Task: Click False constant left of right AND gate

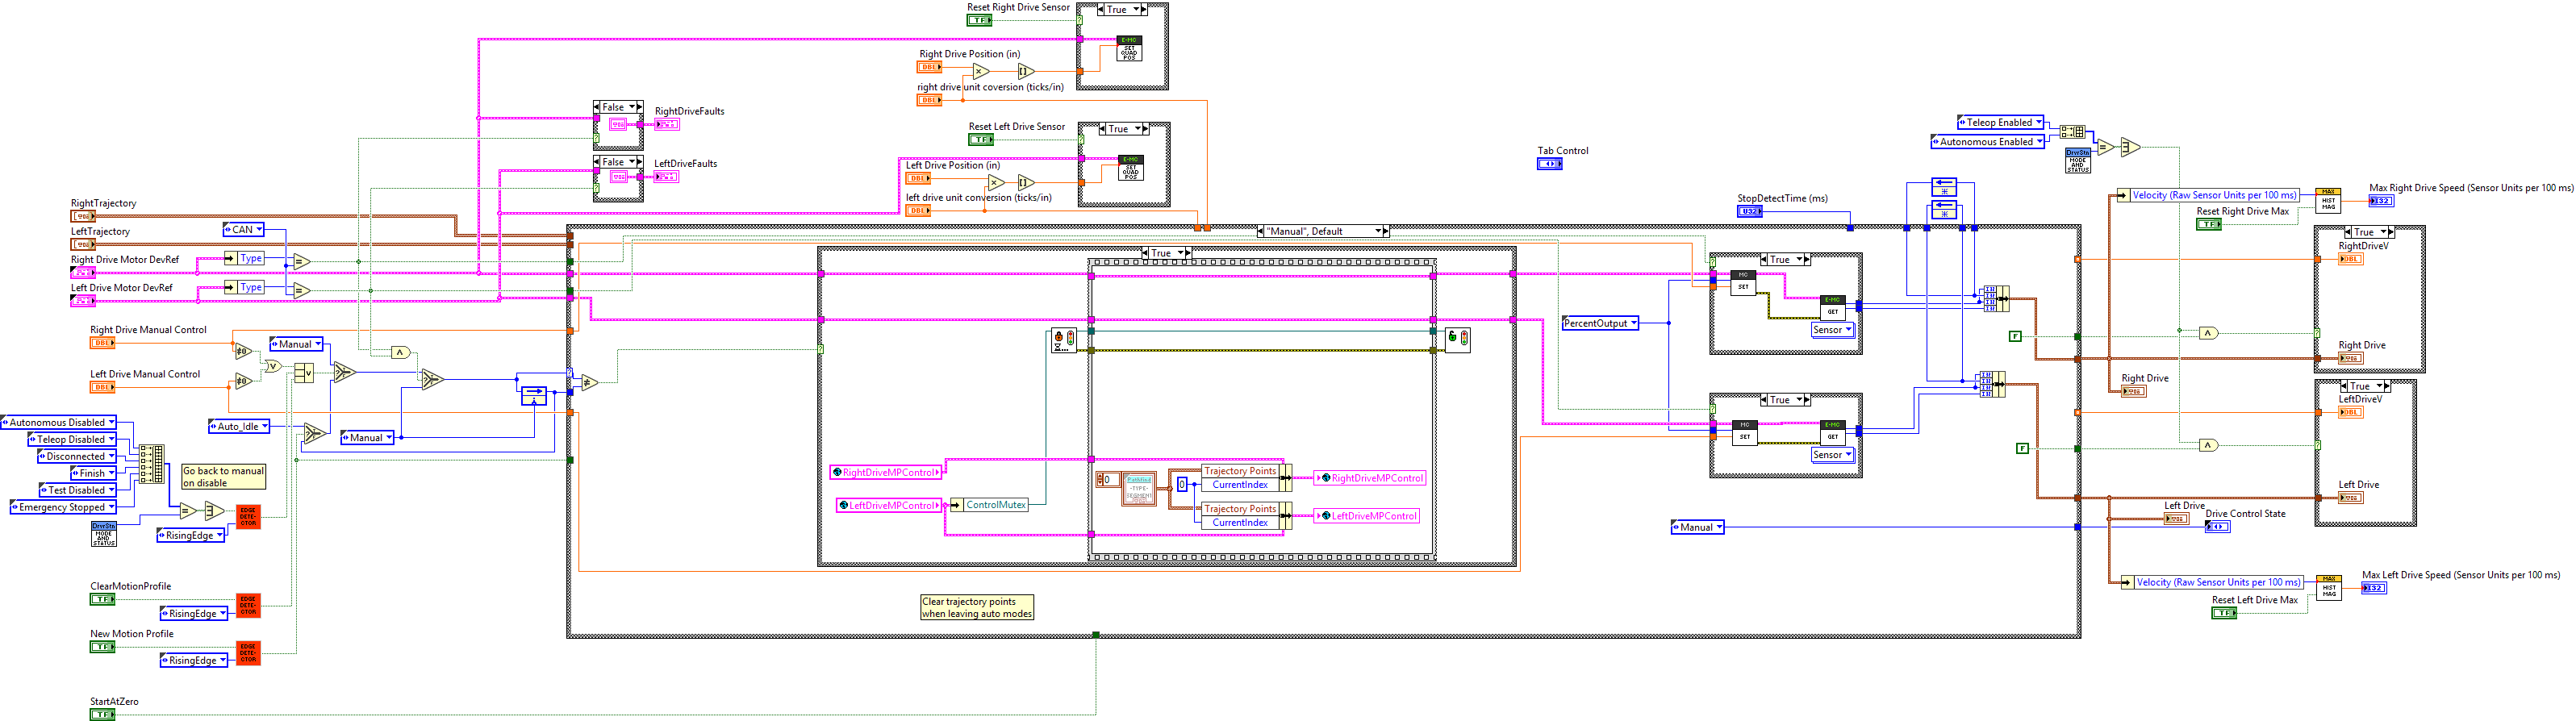Action: click(x=2015, y=336)
